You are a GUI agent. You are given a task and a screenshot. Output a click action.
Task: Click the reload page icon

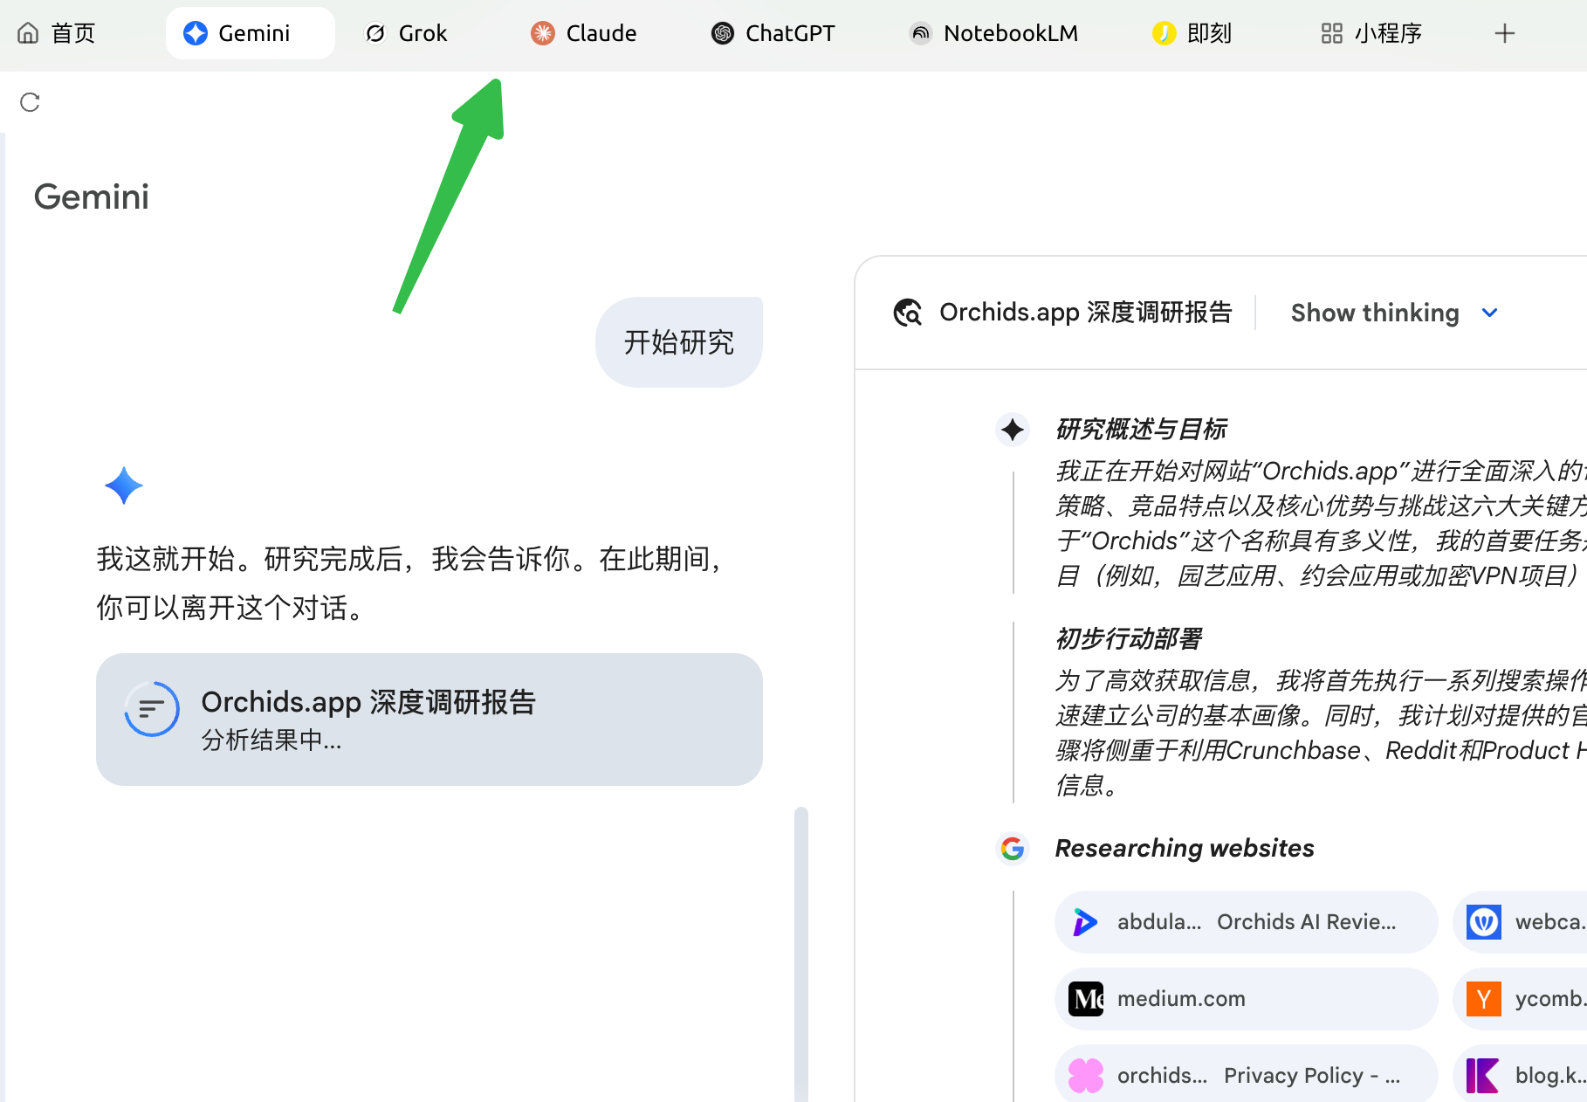point(30,102)
